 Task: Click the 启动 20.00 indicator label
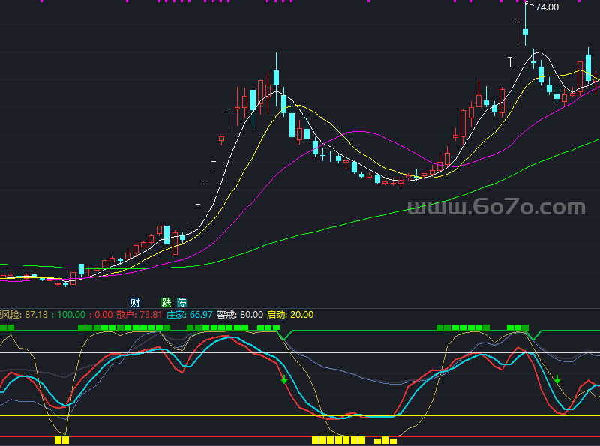point(290,315)
